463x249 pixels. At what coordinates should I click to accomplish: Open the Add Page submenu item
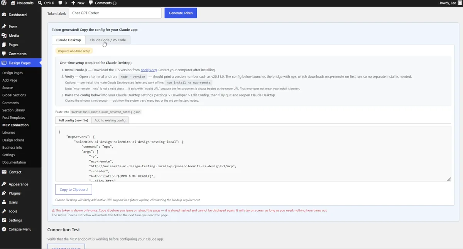(x=10, y=80)
